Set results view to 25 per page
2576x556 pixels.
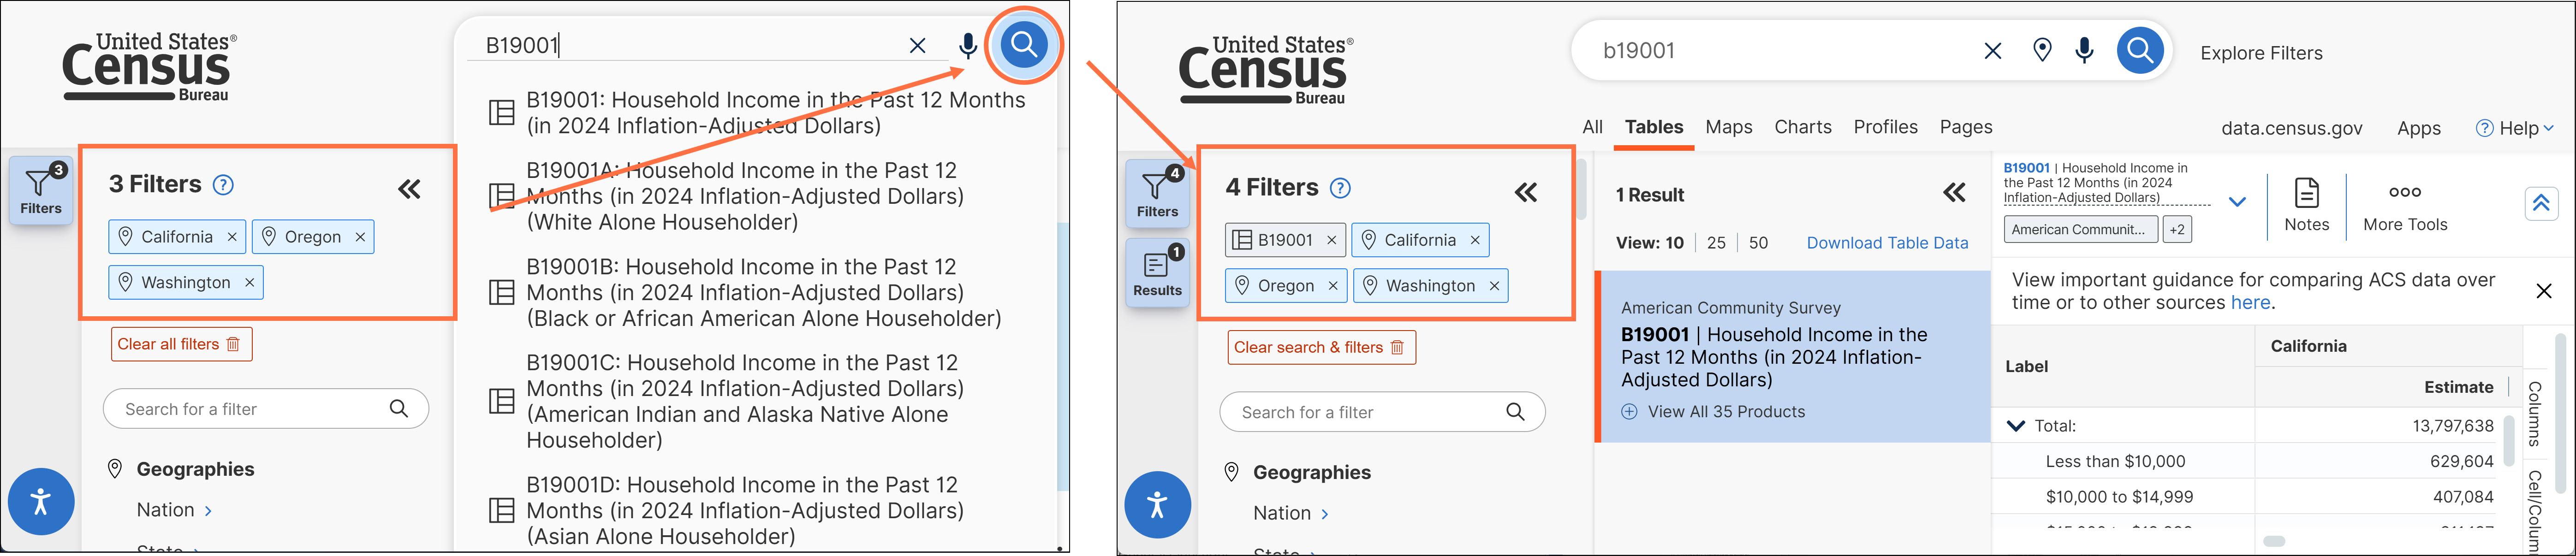(1716, 243)
